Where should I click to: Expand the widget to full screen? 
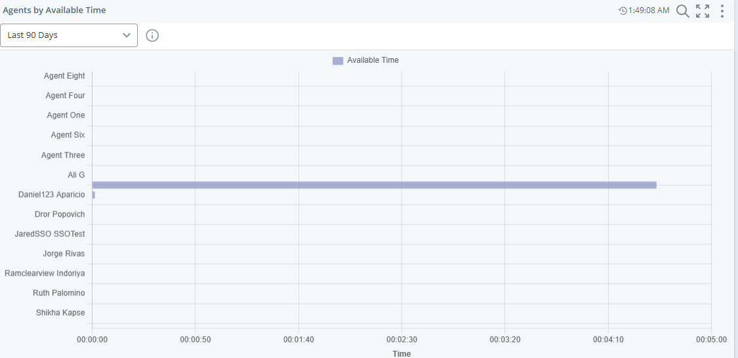coord(703,11)
